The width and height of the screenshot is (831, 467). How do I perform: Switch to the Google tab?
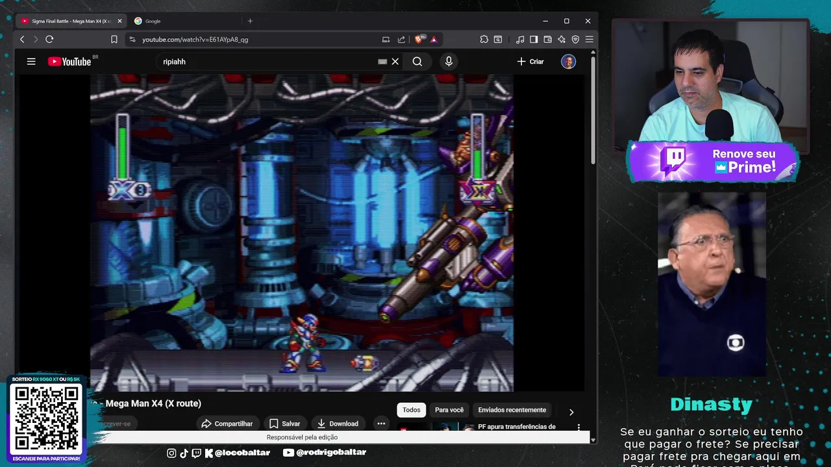tap(184, 21)
